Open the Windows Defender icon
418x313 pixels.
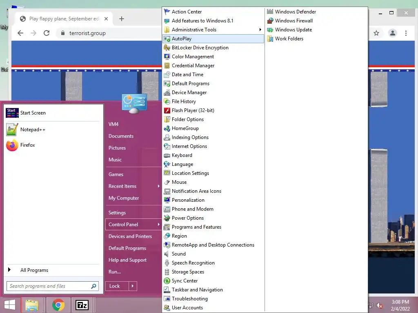click(270, 12)
